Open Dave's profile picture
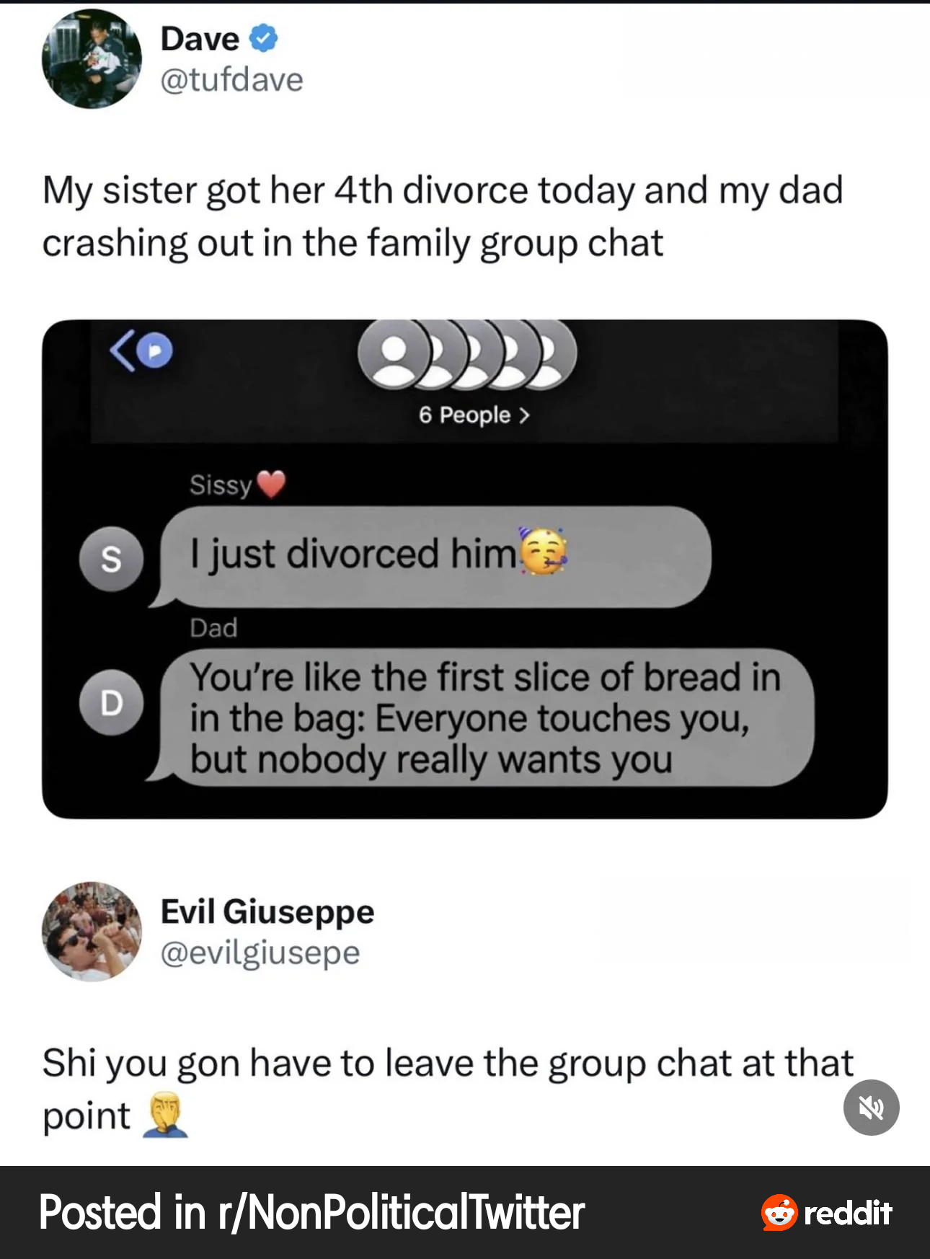This screenshot has width=930, height=1259. [92, 59]
